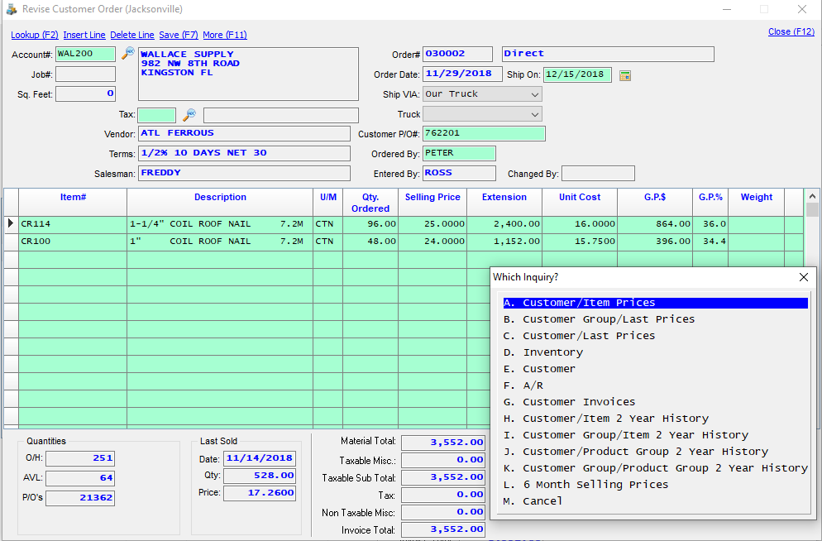
Task: Click the Job# input field
Action: [x=85, y=74]
